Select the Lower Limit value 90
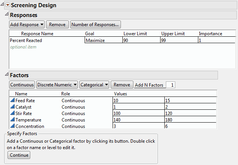Image resolution: width=238 pixels, height=165 pixels. pos(141,40)
